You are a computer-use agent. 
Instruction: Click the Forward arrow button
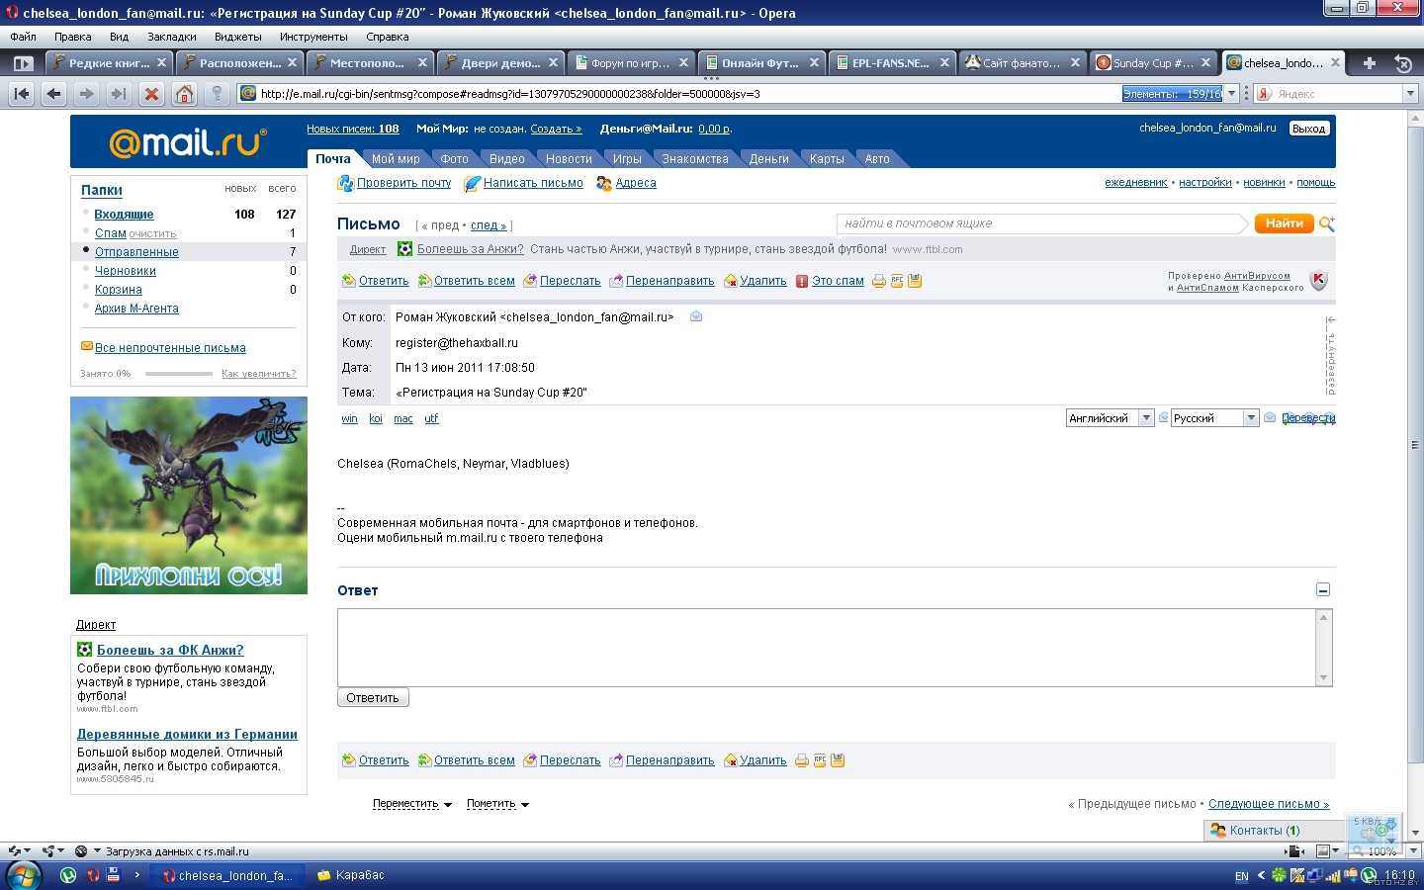pos(87,94)
